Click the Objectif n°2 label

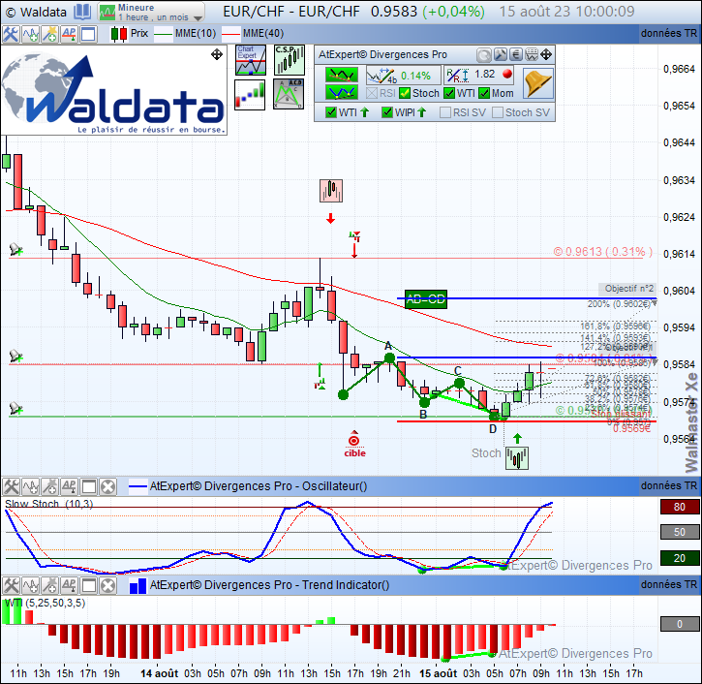628,289
